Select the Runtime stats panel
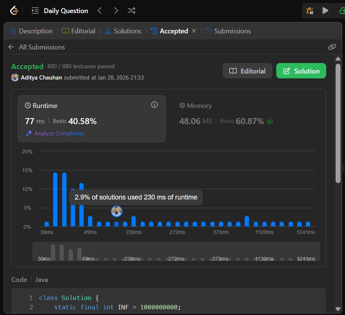 coord(92,118)
